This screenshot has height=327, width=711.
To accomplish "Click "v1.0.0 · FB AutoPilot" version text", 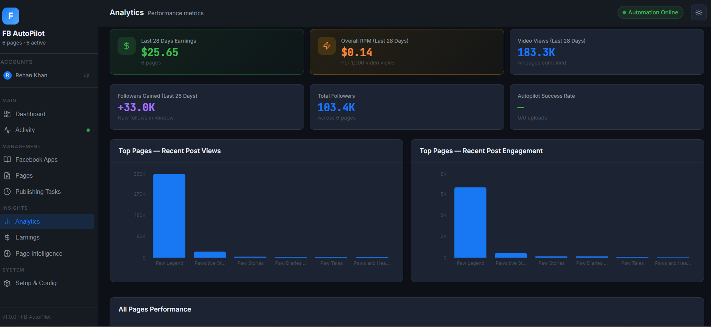I will coord(26,317).
